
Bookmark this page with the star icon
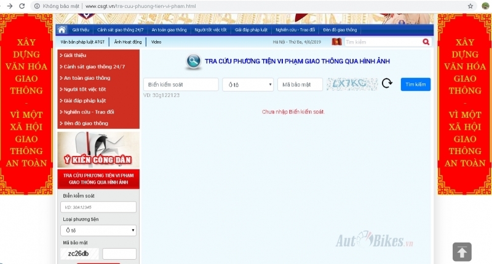[x=470, y=6]
